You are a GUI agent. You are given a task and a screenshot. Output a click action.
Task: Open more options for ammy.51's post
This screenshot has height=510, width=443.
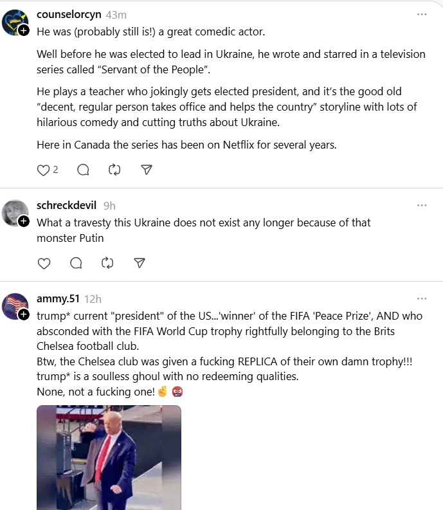point(422,298)
